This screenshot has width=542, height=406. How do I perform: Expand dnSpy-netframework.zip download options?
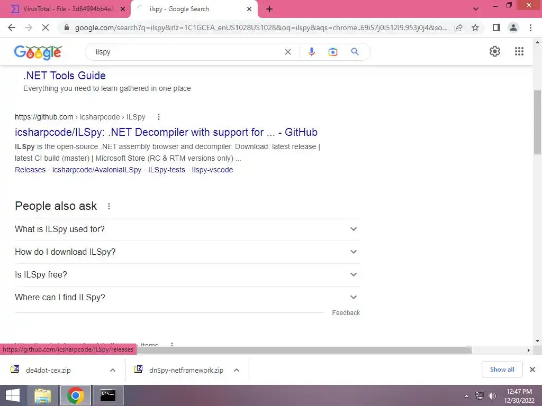coord(237,370)
